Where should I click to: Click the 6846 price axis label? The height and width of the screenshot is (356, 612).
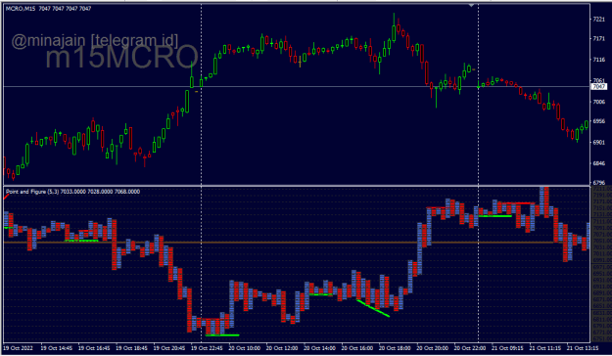click(598, 163)
